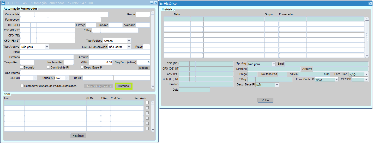Image resolution: width=373 pixels, height=143 pixels.
Task: Tick the Desc. Base IPI checkbox
Action: coord(82,67)
